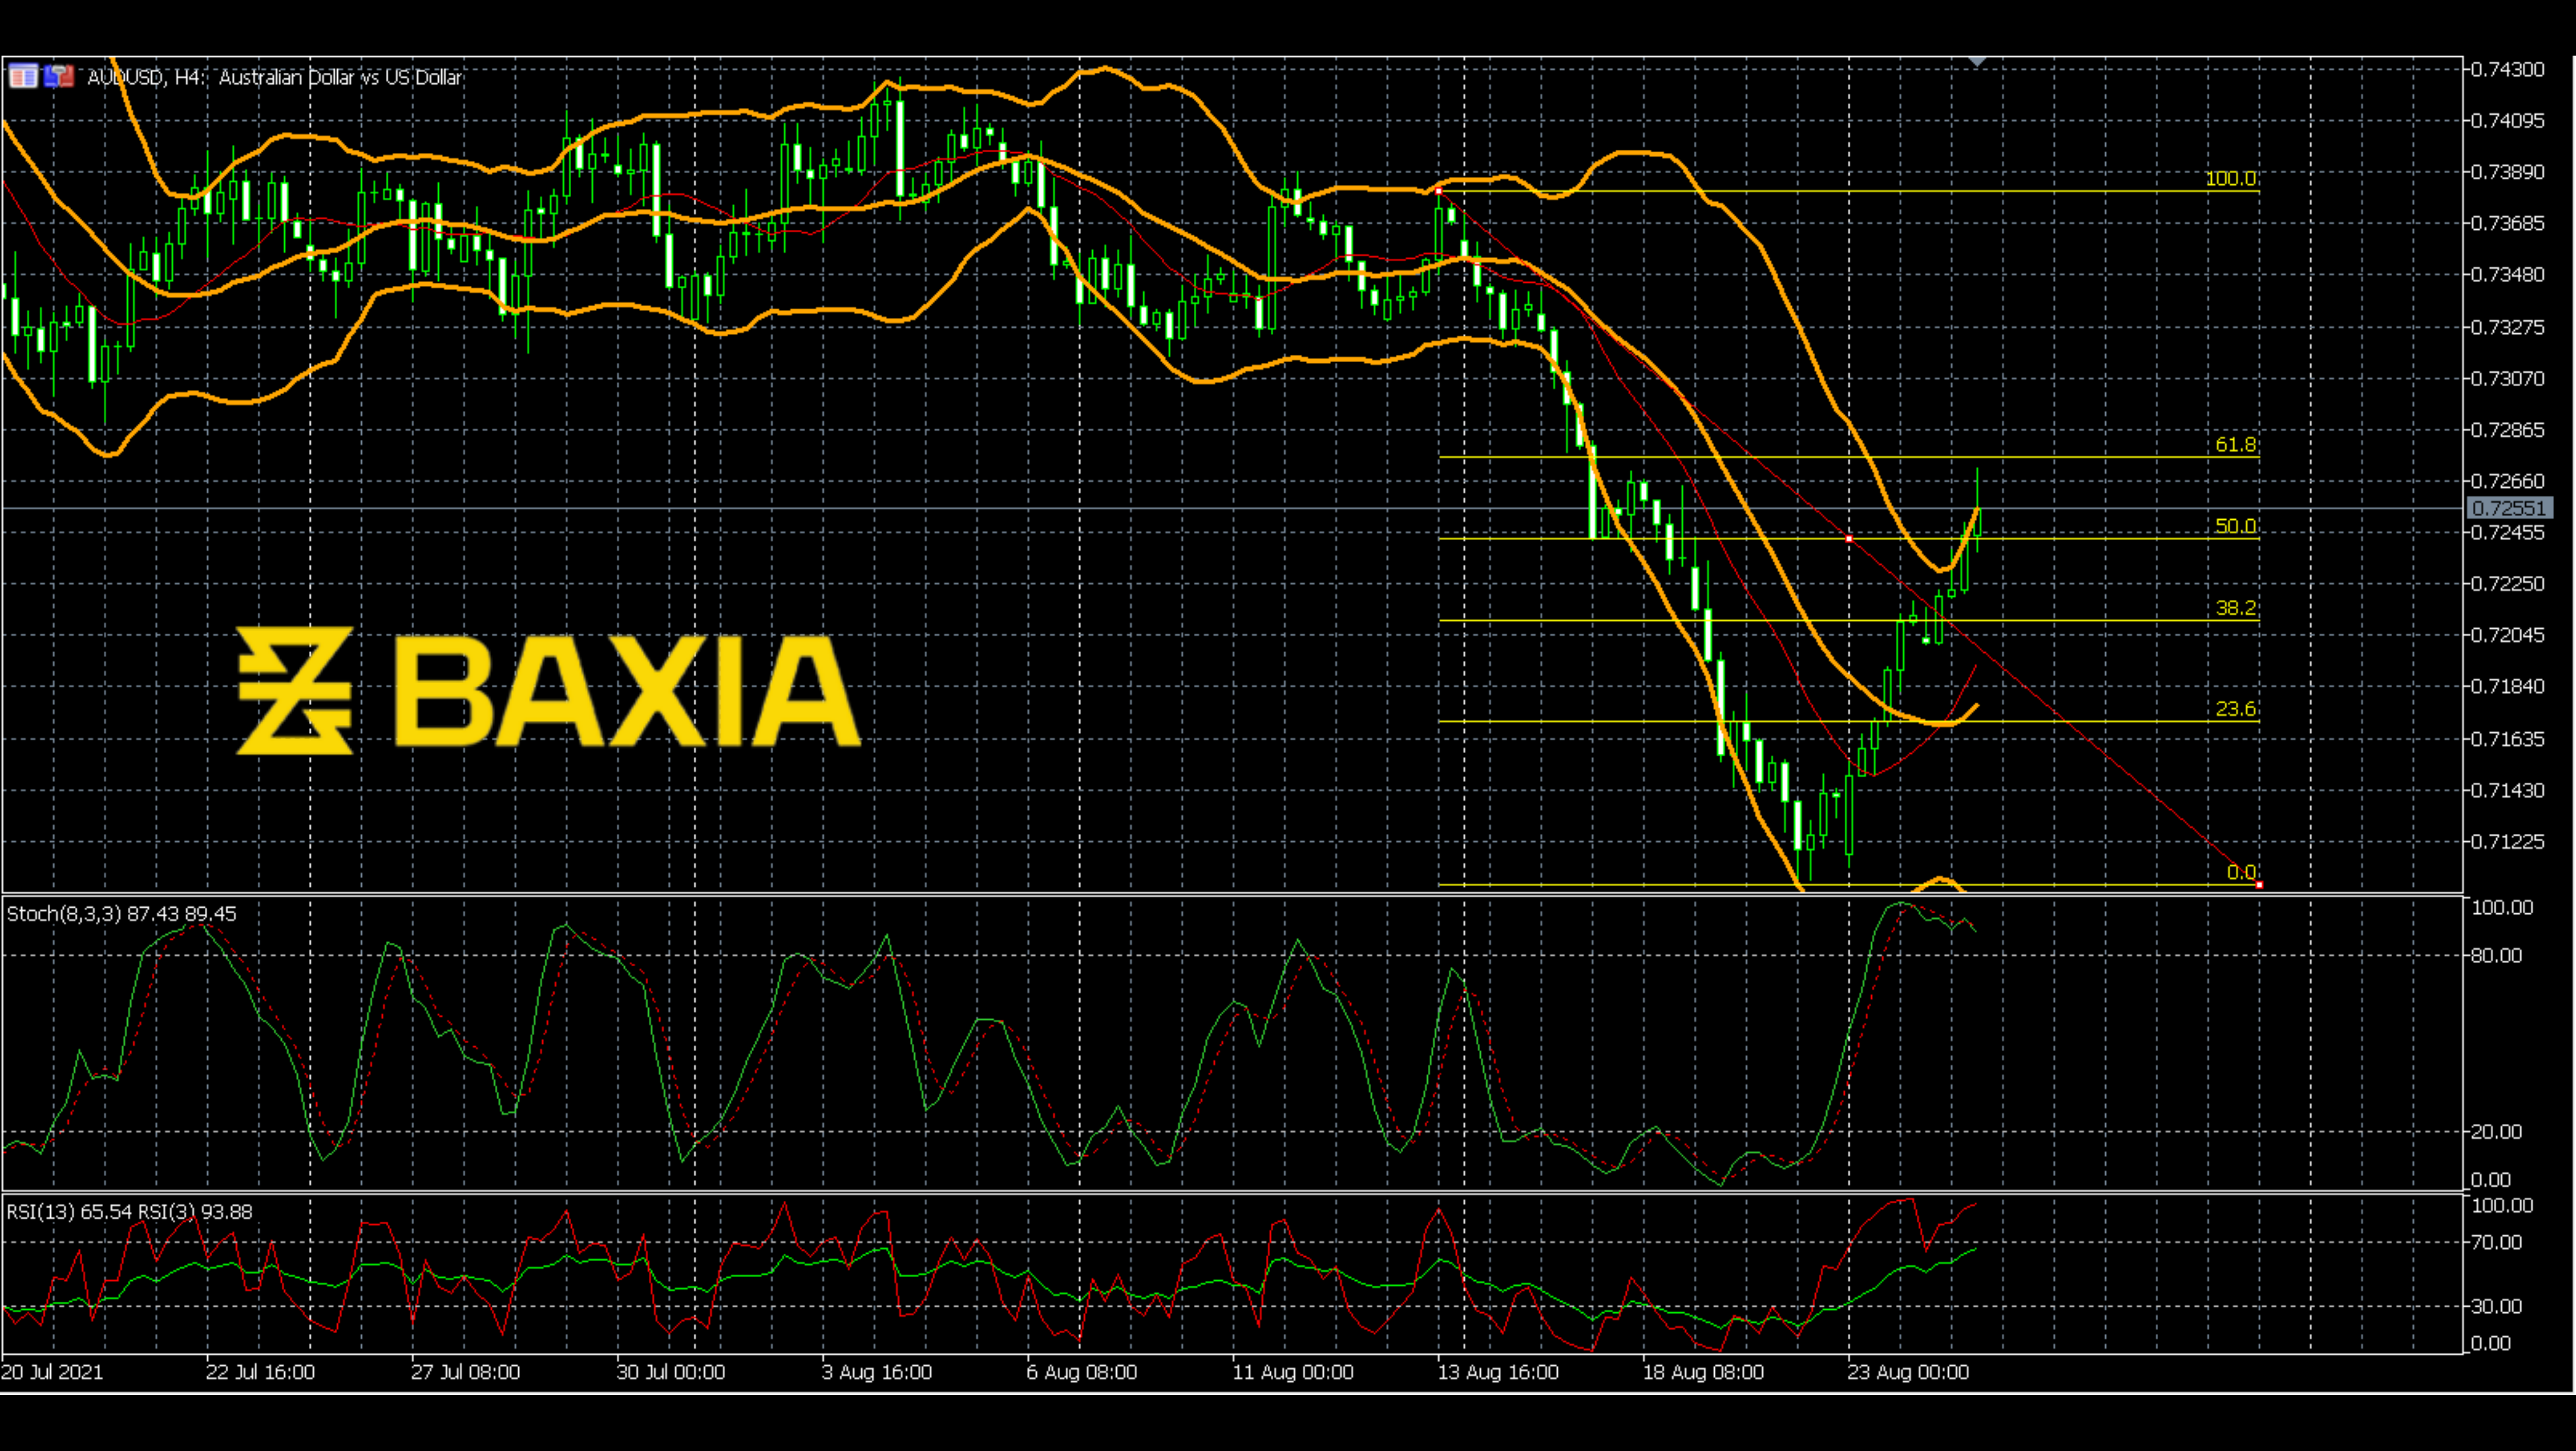Click the 18 Aug 08:00 time label
2576x1451 pixels.
pos(1703,1372)
